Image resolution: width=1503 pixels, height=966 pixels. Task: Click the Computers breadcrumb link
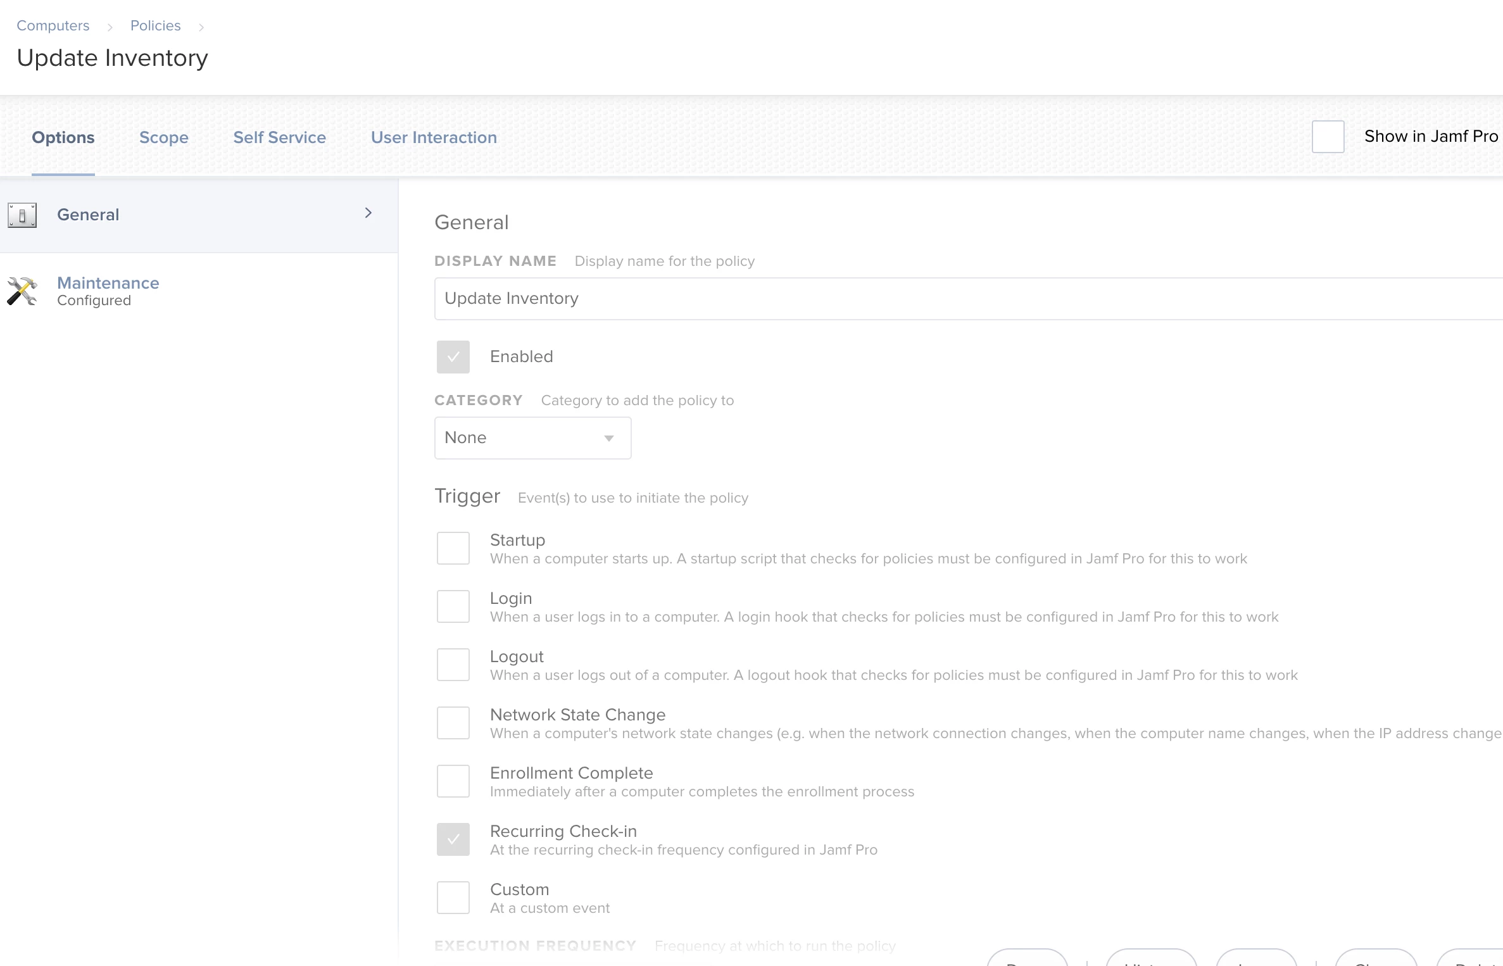(53, 25)
